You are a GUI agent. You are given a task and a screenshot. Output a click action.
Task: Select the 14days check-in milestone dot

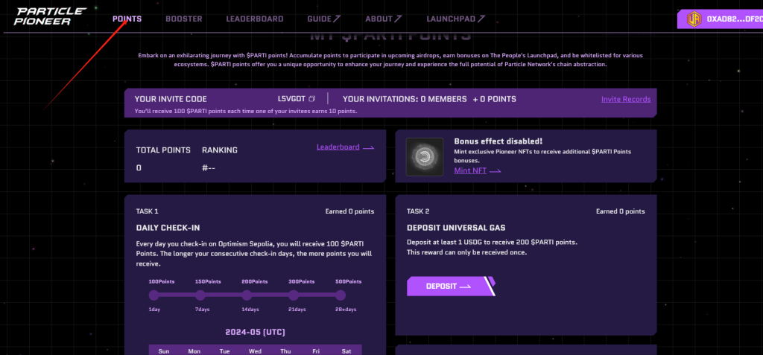247,295
